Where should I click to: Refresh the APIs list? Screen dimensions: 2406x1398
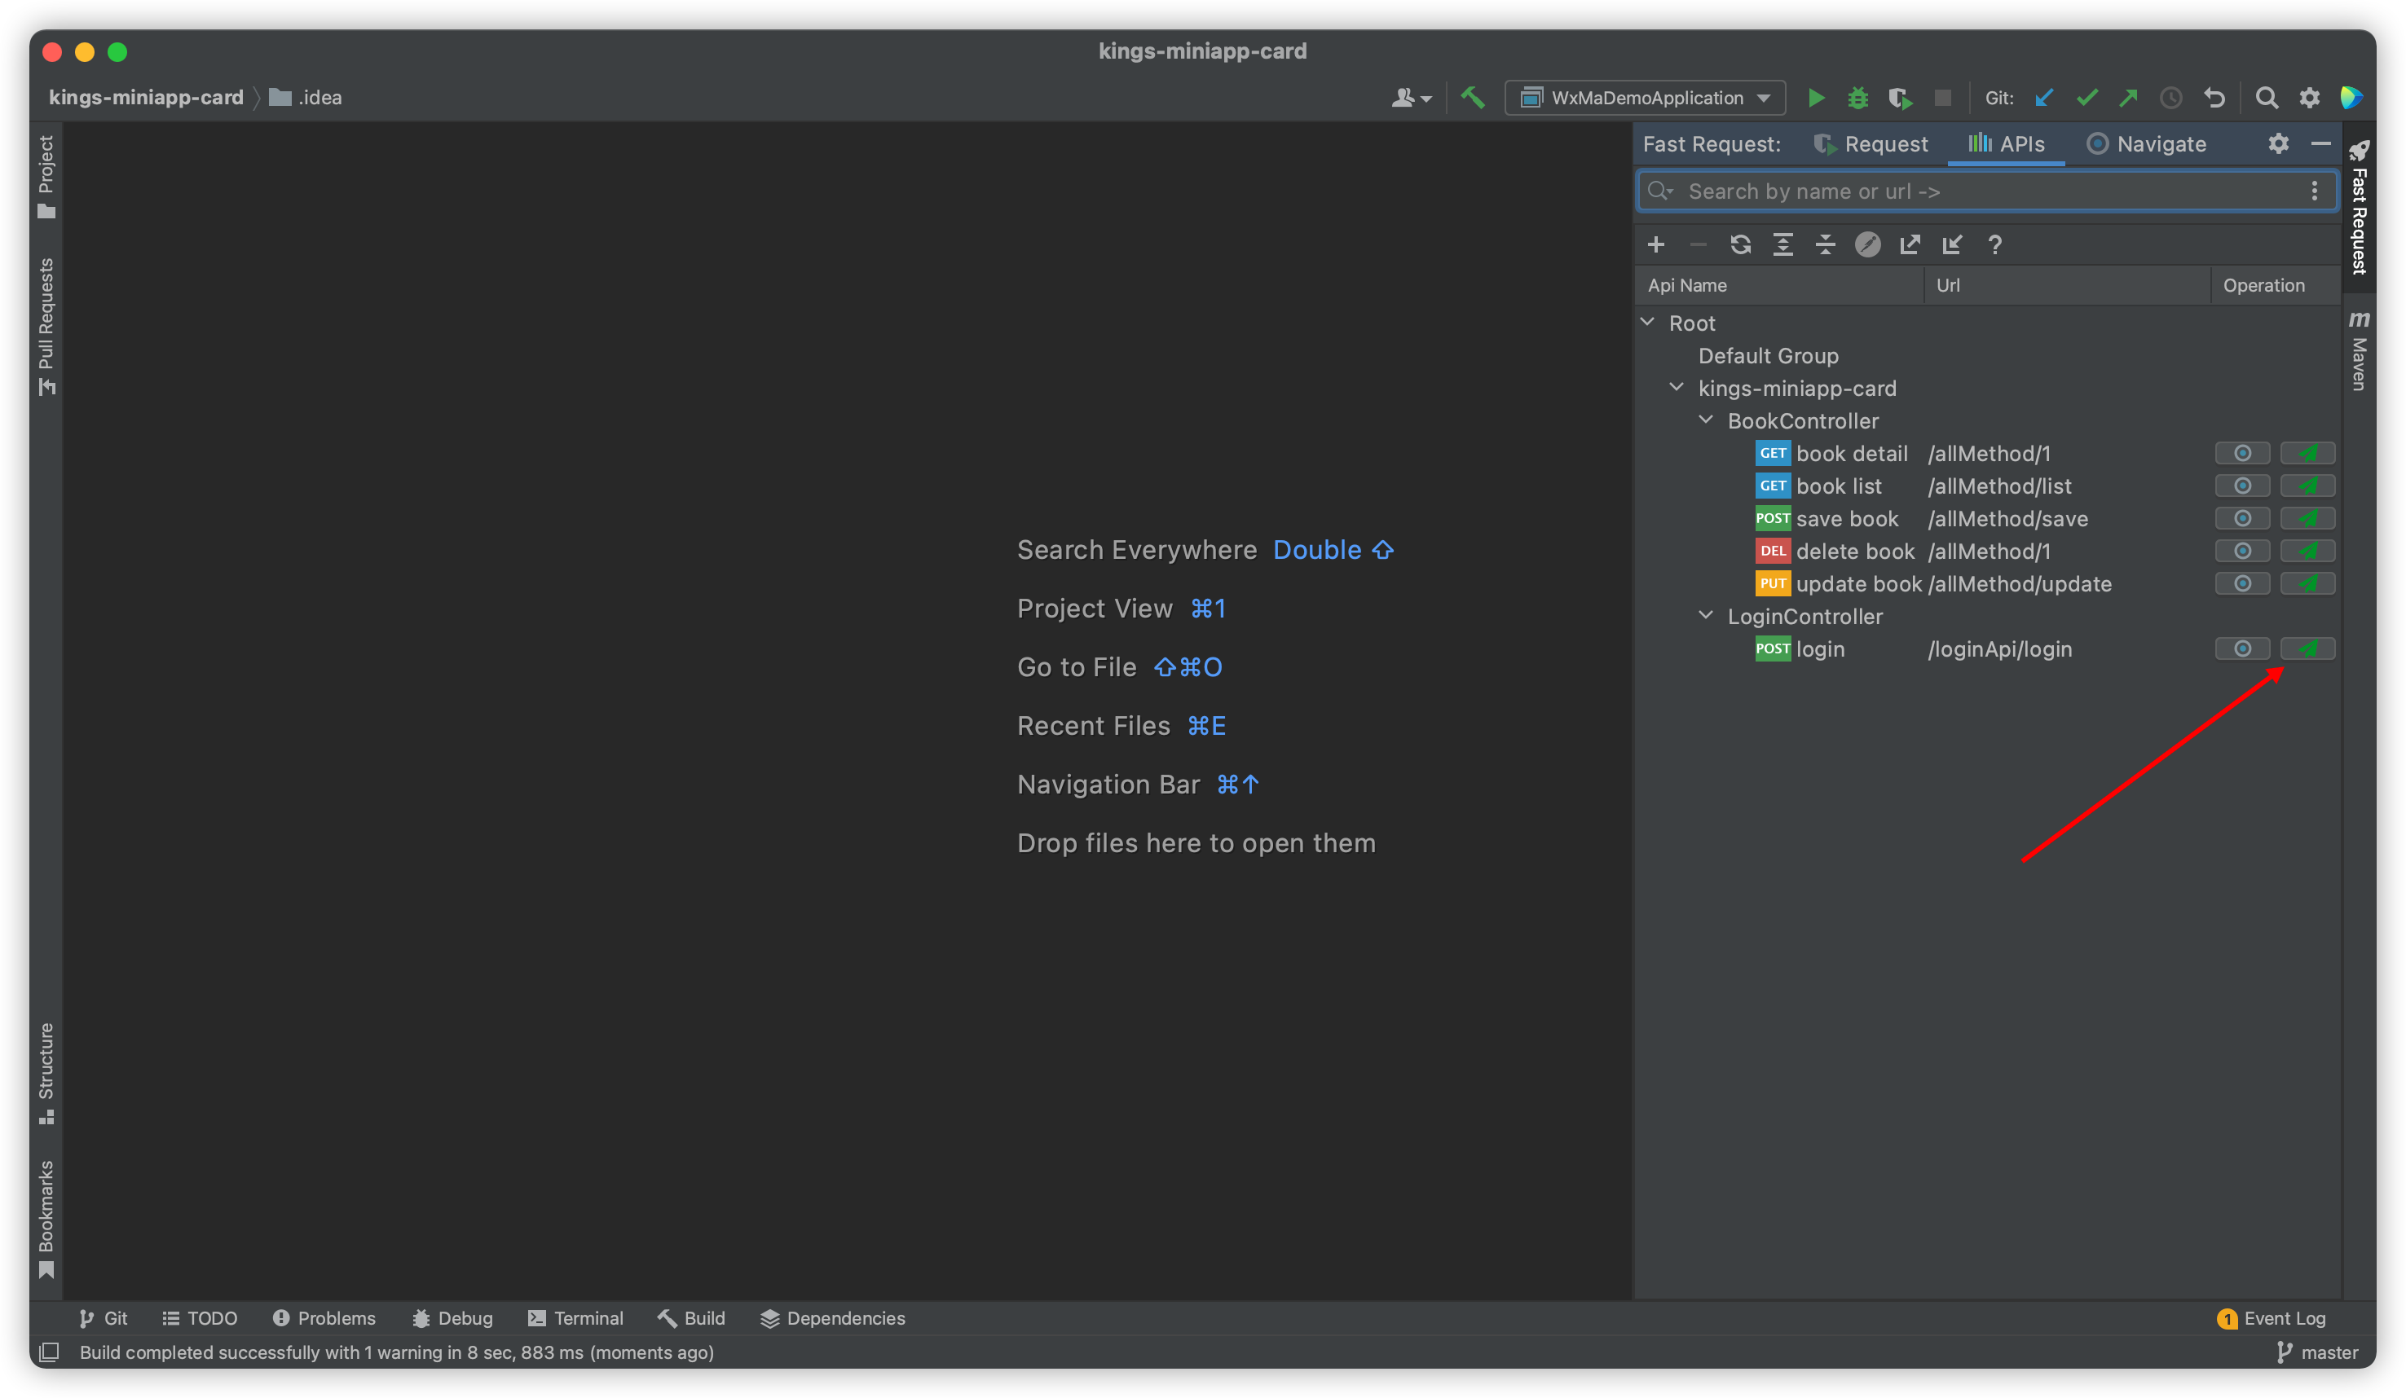pos(1739,245)
